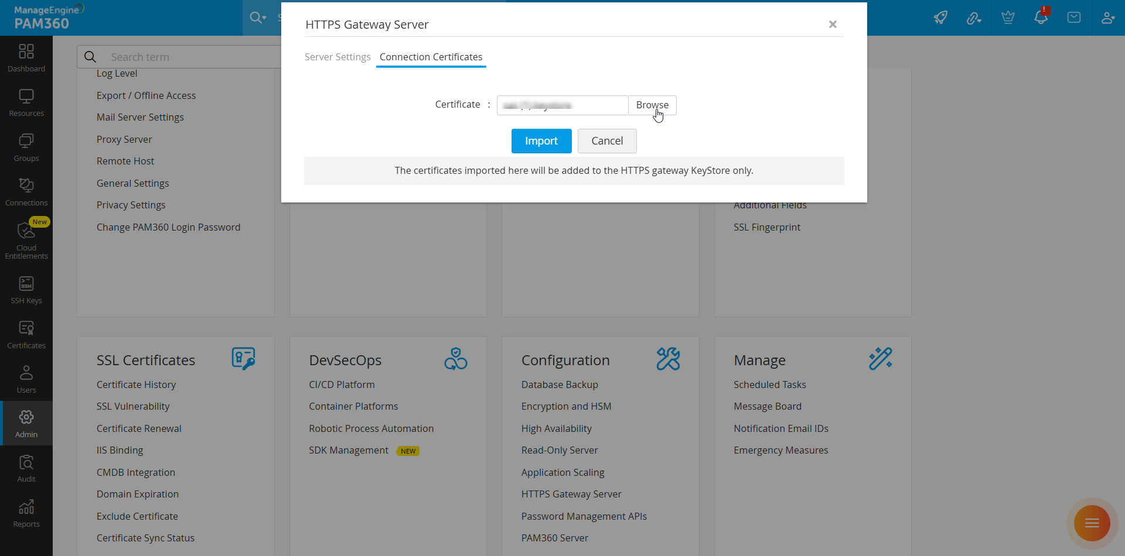Open the Audit section
The width and height of the screenshot is (1125, 556).
coord(26,468)
